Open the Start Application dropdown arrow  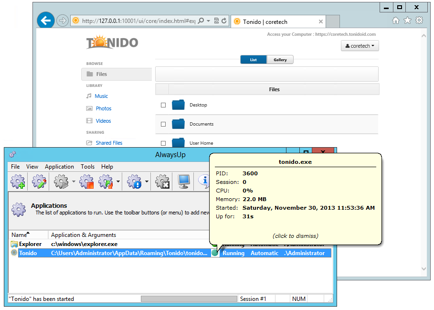[74, 182]
